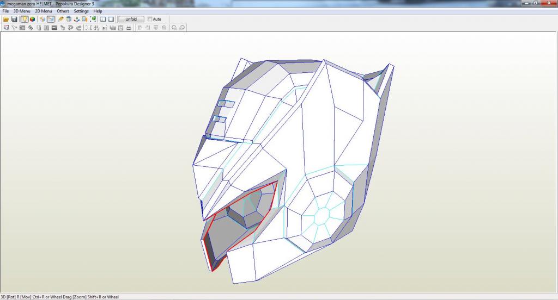558x300 pixels.
Task: Click the Unfold button
Action: pos(131,19)
